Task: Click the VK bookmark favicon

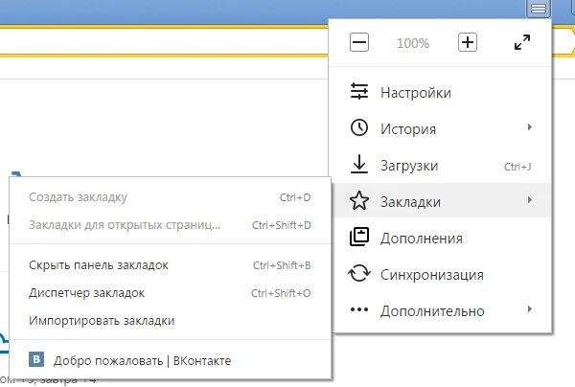Action: (36, 359)
